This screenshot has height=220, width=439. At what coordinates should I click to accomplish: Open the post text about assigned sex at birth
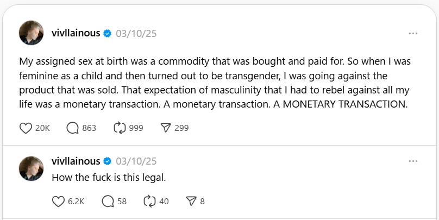[215, 83]
